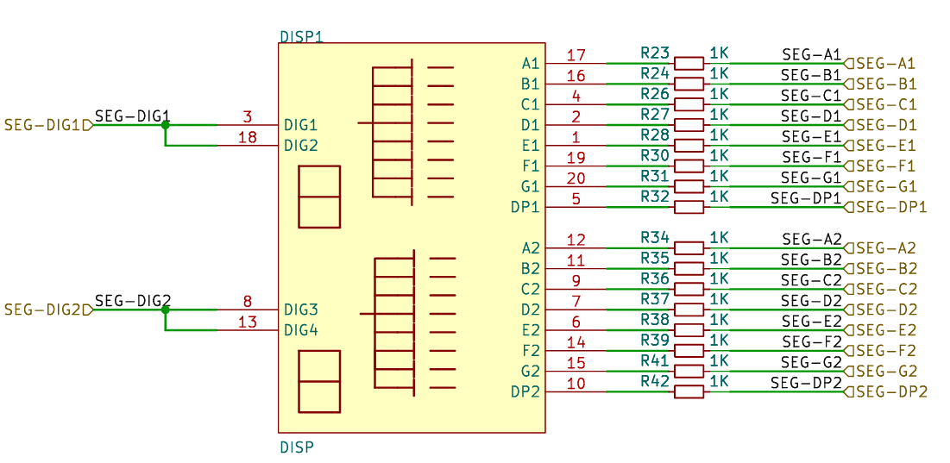950x463 pixels.
Task: Click resistor R42 on the DP2 line
Action: point(689,391)
